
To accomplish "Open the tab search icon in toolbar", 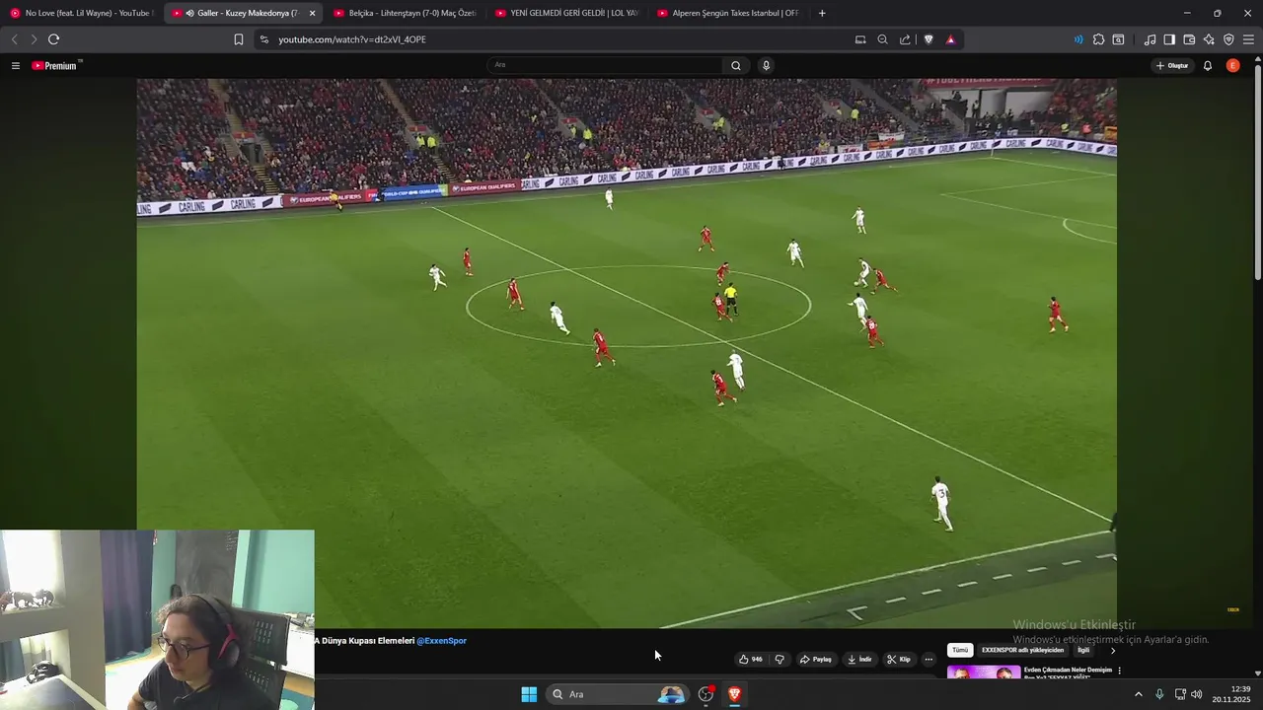I will pos(1118,39).
